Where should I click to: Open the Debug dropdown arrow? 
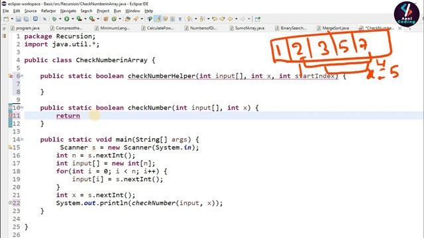click(x=60, y=19)
